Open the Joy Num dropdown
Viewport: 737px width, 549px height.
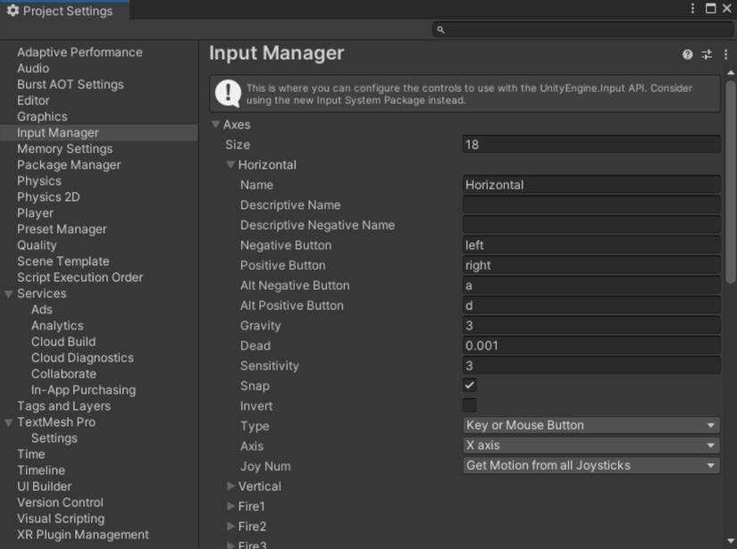click(590, 466)
